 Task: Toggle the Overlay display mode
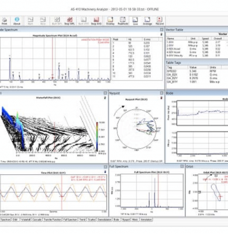[x=110, y=21]
